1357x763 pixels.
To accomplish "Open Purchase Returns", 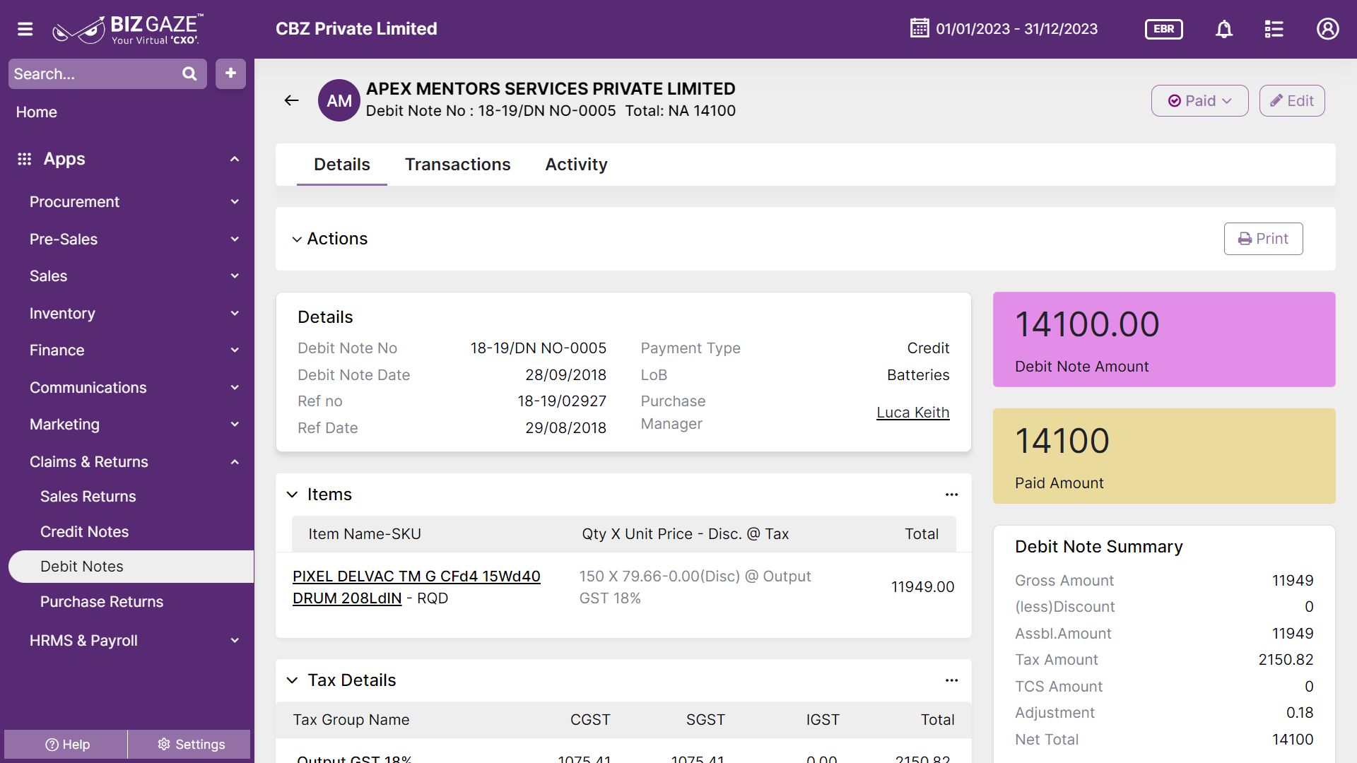I will coord(102,602).
